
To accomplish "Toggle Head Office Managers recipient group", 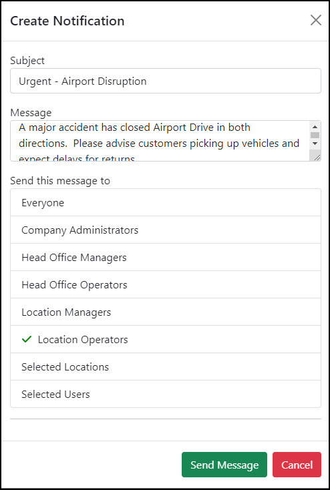I will pyautogui.click(x=166, y=258).
